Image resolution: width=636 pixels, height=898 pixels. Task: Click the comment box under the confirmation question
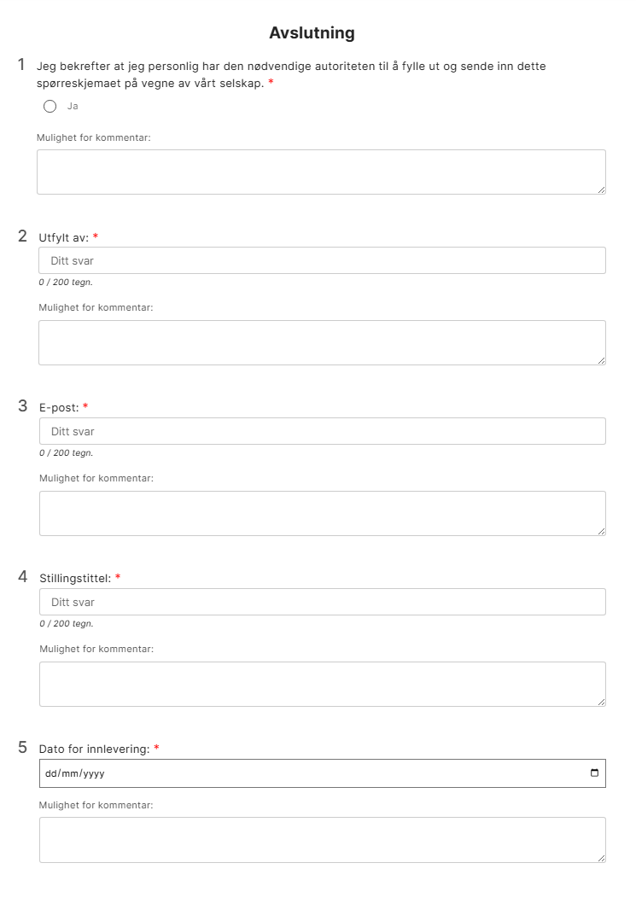pyautogui.click(x=321, y=172)
